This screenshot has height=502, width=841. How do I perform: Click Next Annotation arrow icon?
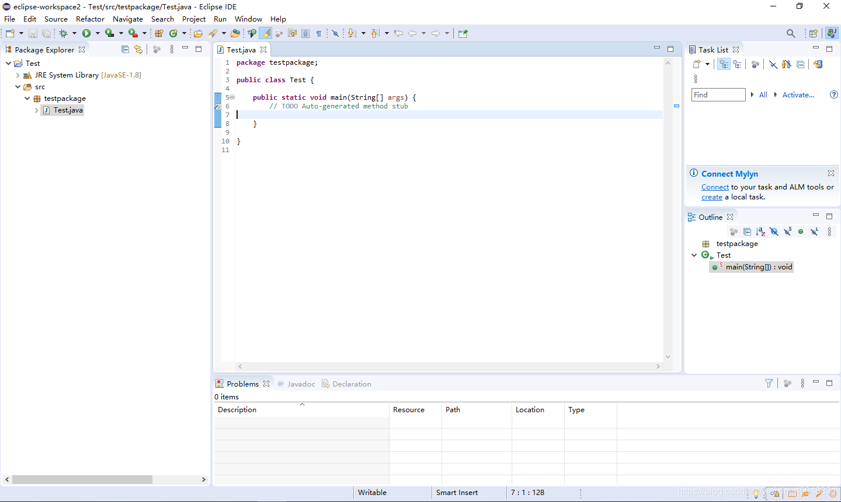pyautogui.click(x=352, y=33)
